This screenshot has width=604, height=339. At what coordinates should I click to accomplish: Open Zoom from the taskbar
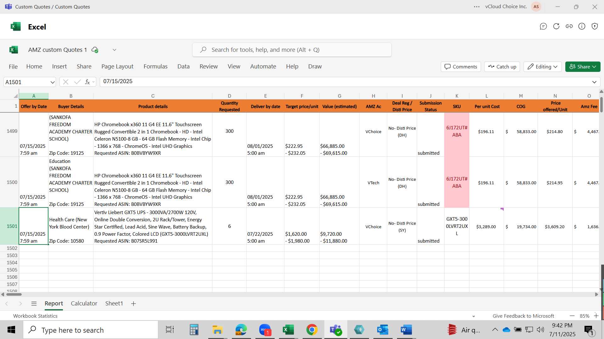point(265,330)
